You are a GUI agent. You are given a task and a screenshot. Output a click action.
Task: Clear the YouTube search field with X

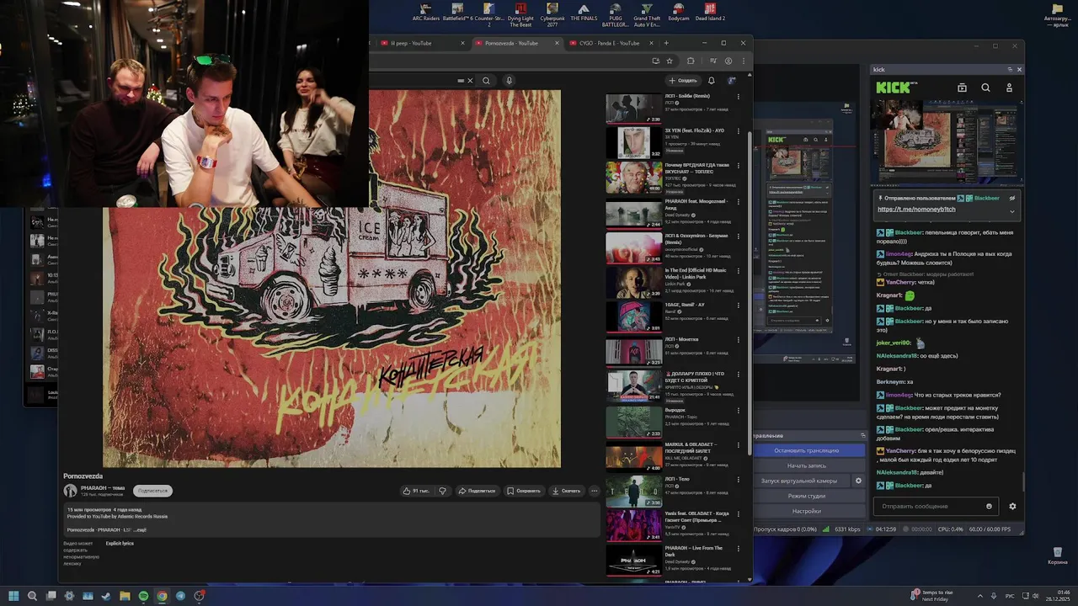470,81
